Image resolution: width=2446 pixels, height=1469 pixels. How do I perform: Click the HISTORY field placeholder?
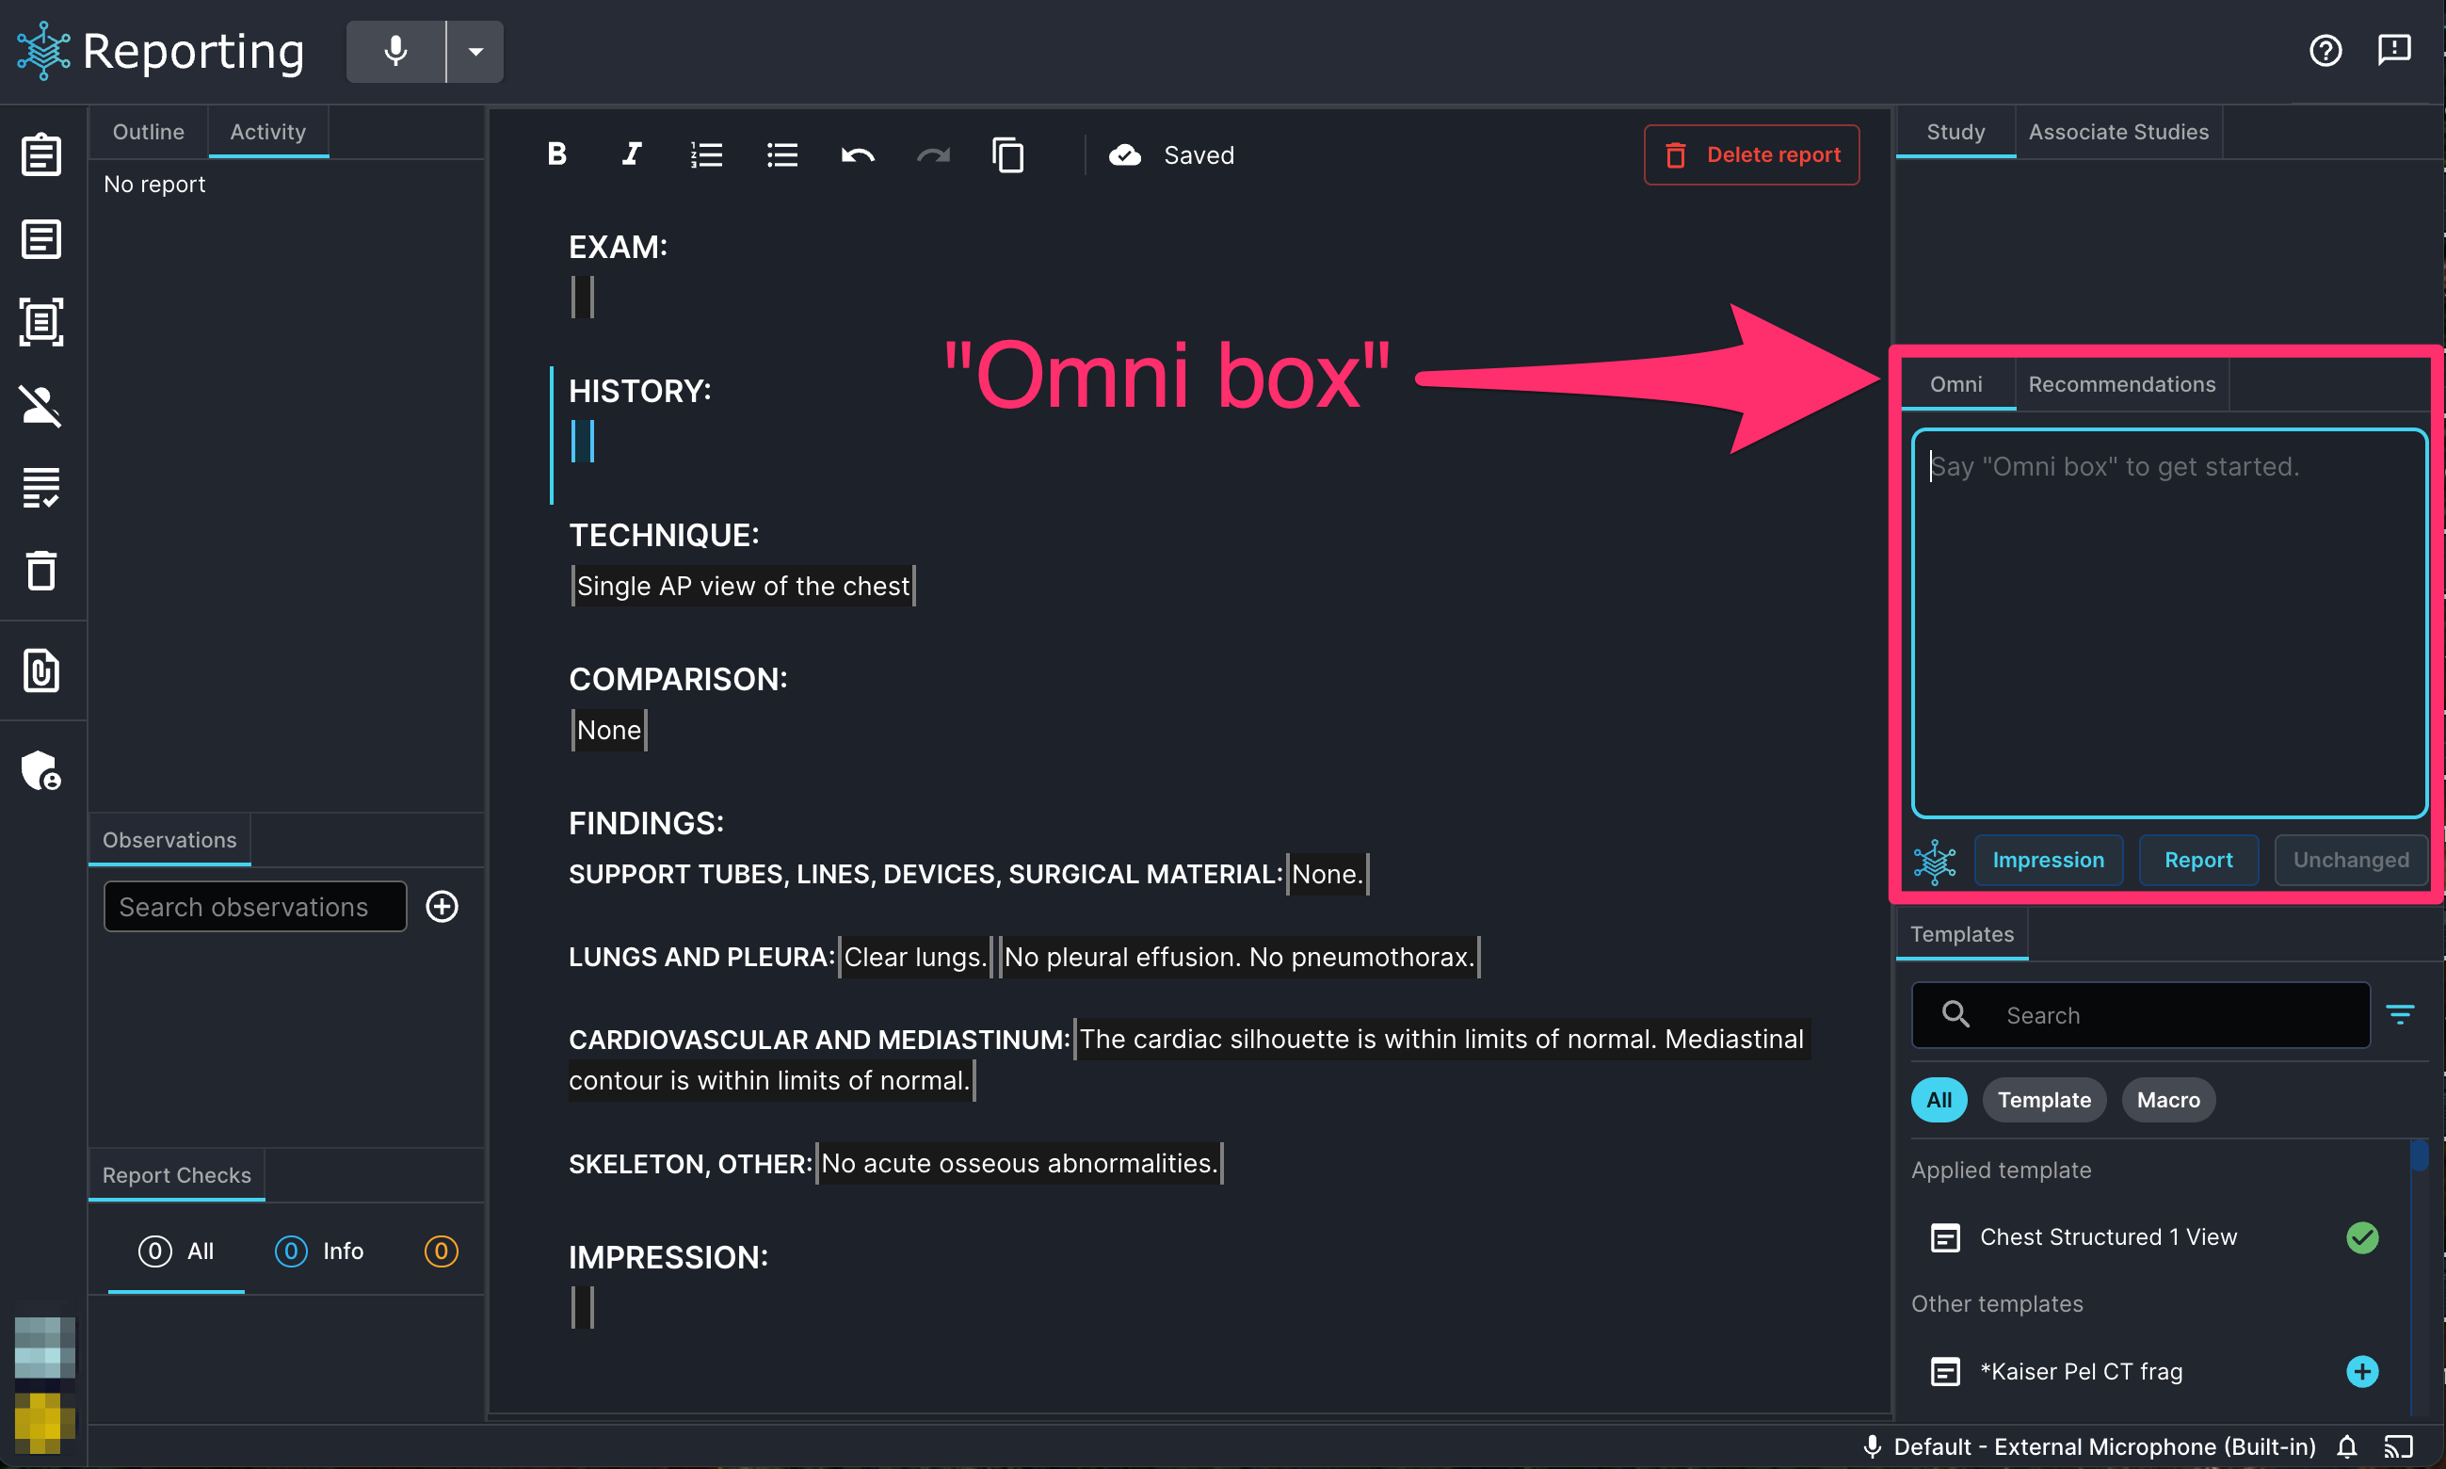point(583,441)
